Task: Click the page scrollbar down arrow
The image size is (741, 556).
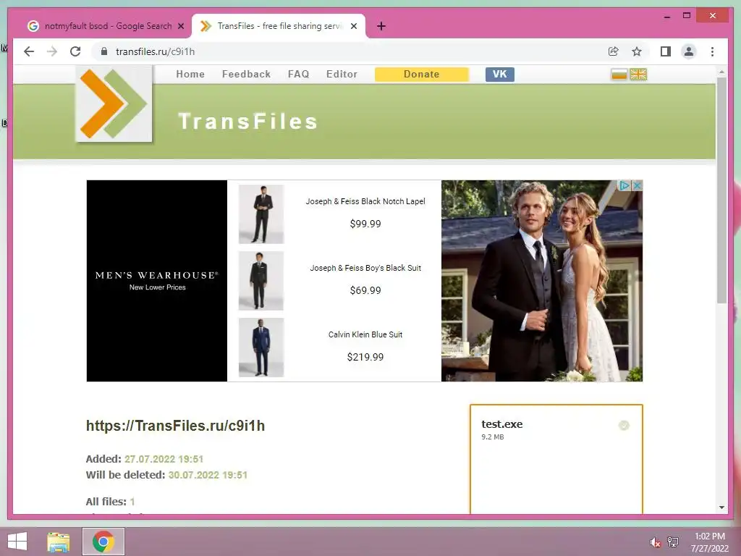Action: point(721,507)
